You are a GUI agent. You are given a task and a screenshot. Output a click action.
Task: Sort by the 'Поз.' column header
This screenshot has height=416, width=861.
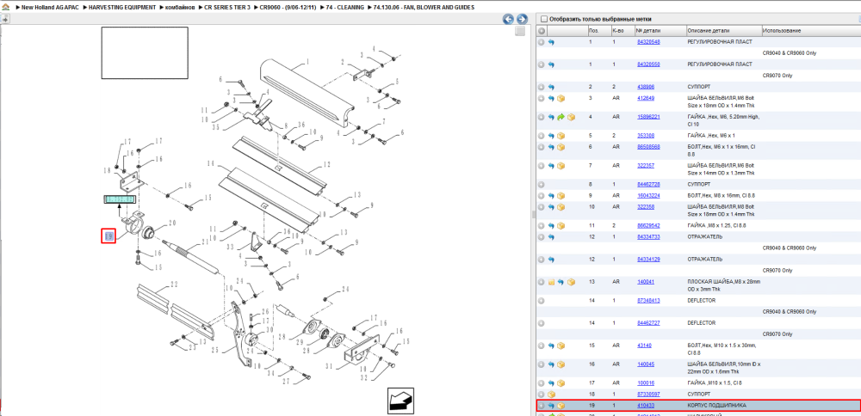click(598, 31)
